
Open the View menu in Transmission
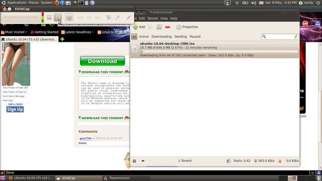[164, 19]
